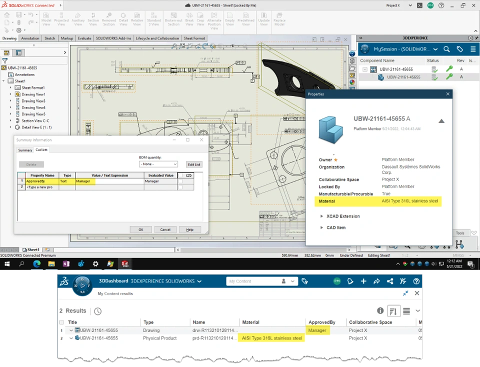The image size is (480, 367).
Task: Click the Update View tool
Action: coord(264,19)
